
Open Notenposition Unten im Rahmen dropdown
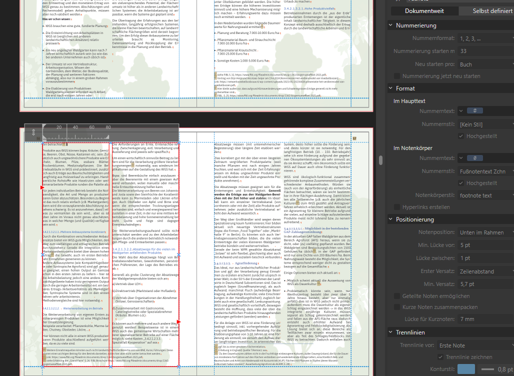click(486, 232)
